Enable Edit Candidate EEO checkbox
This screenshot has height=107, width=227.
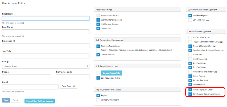tap(190, 20)
